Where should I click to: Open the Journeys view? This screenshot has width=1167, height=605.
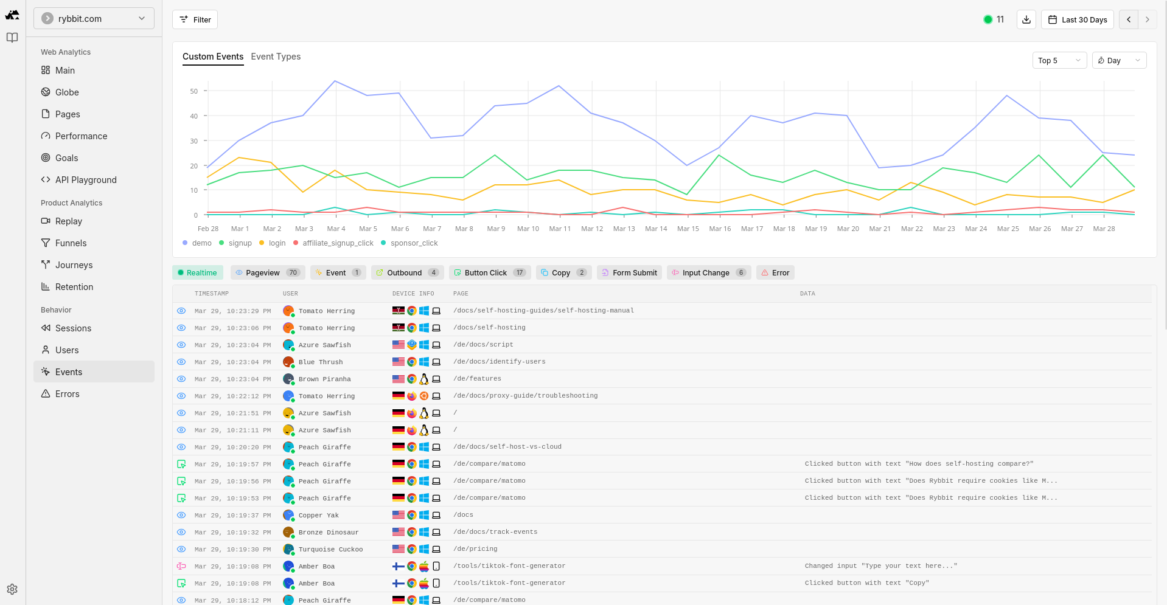[74, 264]
